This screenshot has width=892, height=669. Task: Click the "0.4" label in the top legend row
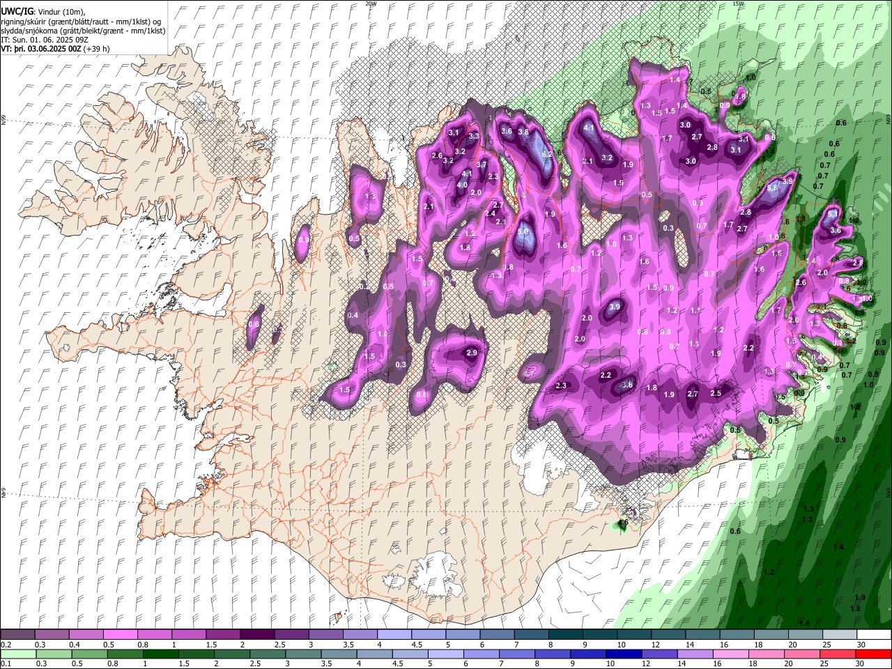click(x=75, y=645)
